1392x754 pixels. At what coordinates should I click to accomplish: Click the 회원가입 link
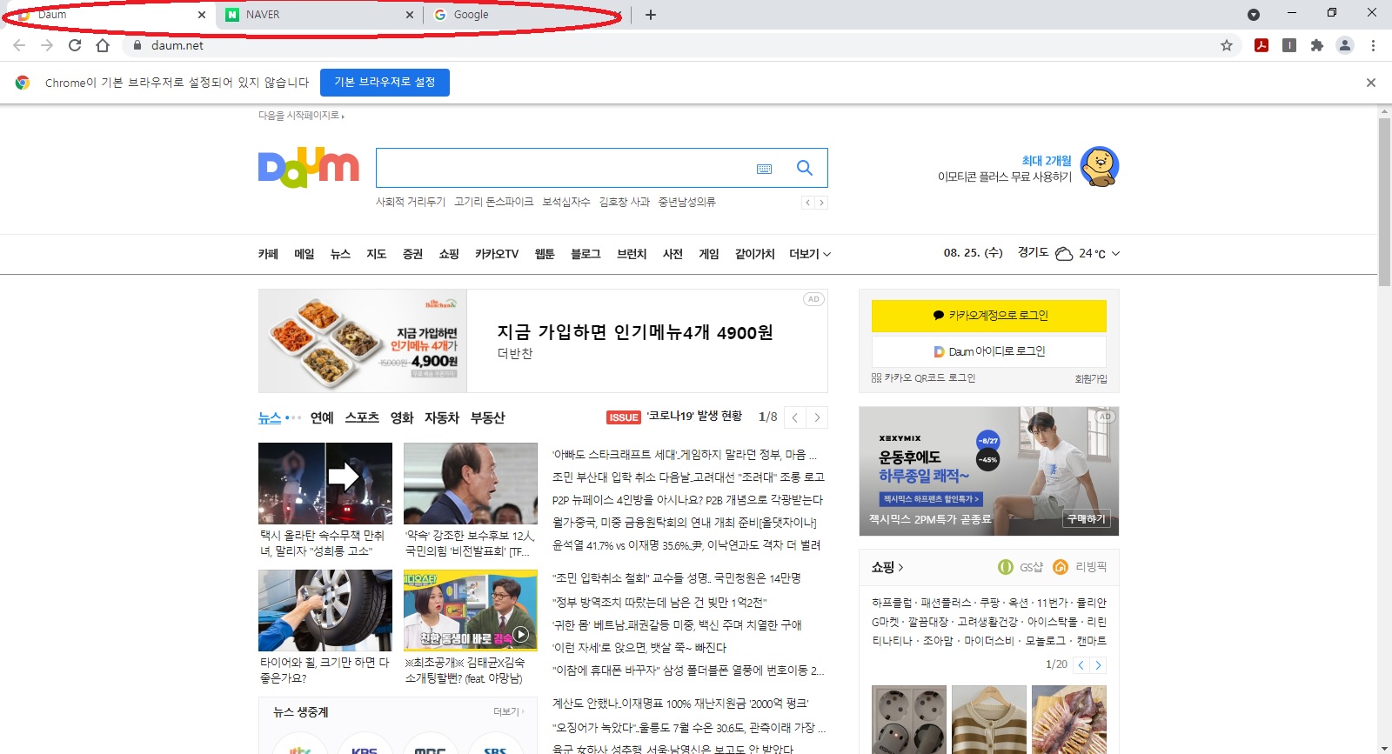(x=1091, y=379)
